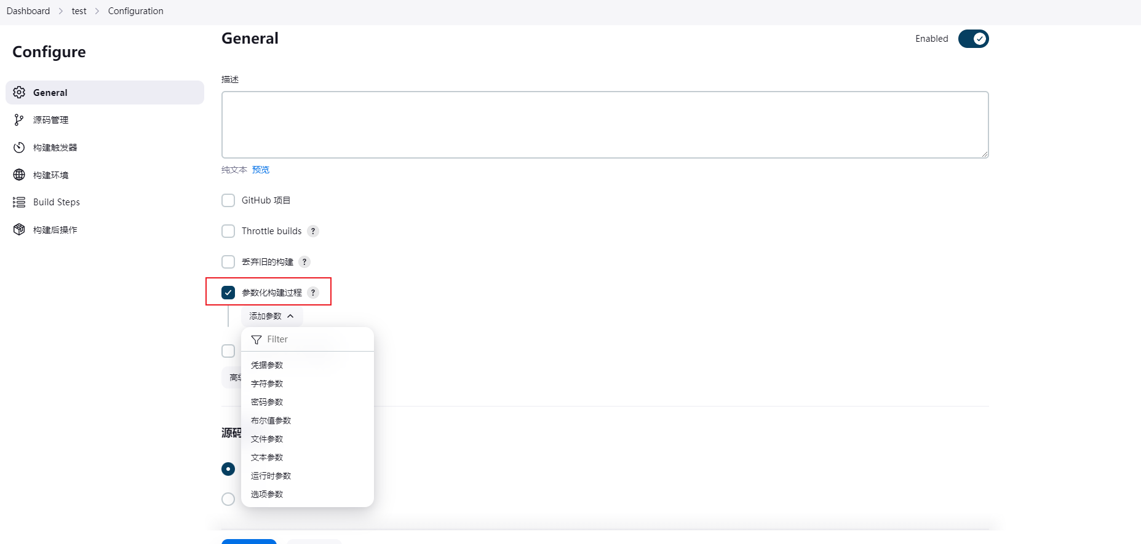
Task: Click the 构建环境 globe icon
Action: coord(19,175)
